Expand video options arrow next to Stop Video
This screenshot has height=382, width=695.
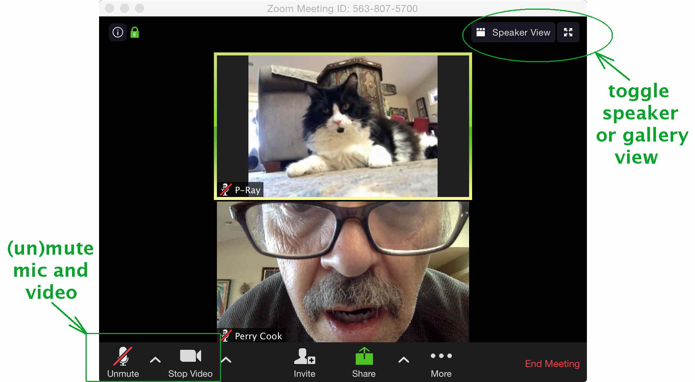point(226,360)
